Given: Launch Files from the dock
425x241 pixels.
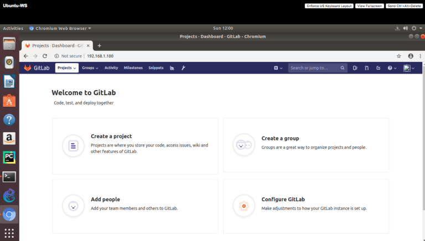Looking at the screenshot, I should click(9, 44).
